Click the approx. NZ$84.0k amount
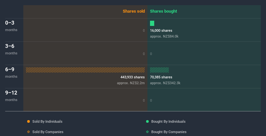The image size is (266, 136). (x=164, y=36)
